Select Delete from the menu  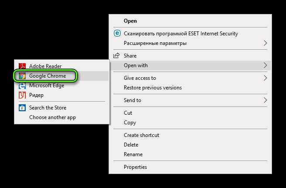pyautogui.click(x=131, y=145)
